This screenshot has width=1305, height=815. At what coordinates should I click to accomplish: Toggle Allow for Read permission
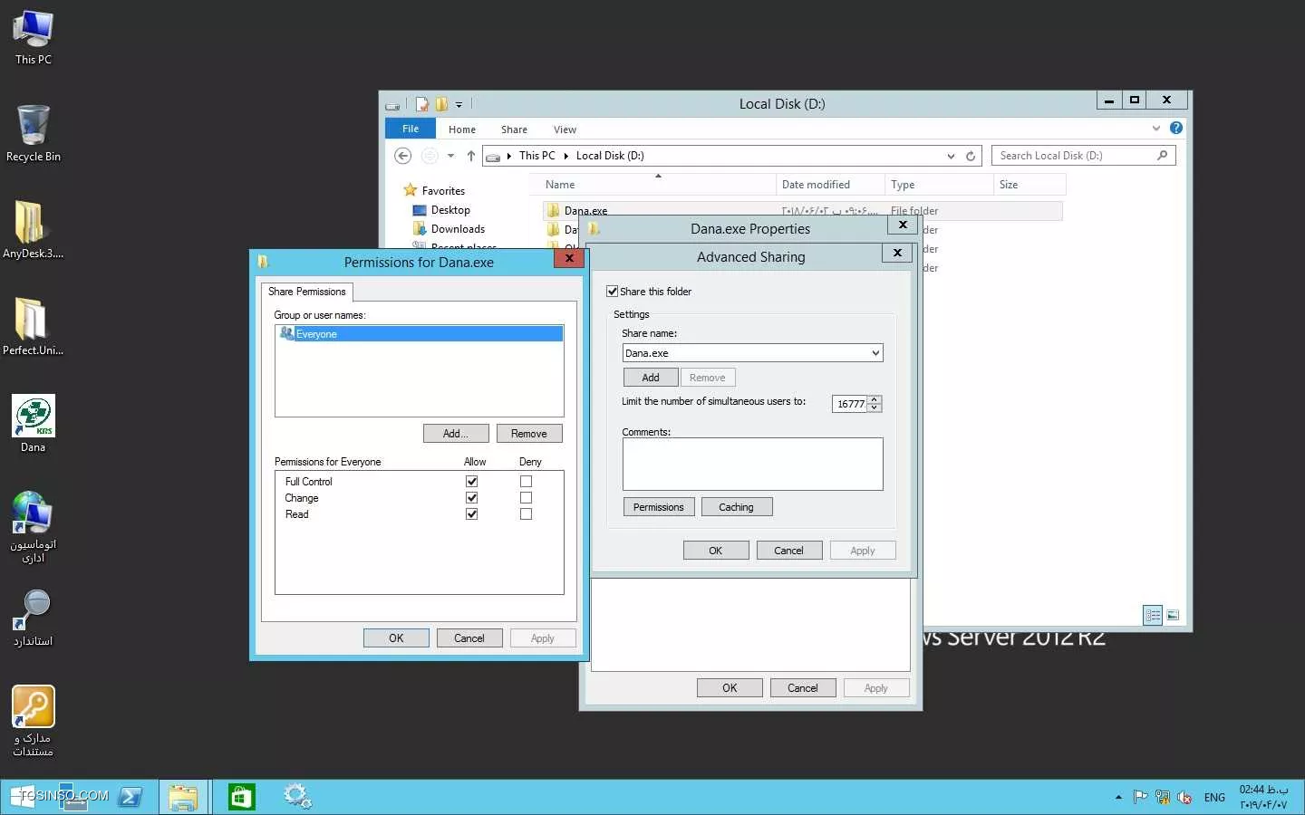pyautogui.click(x=471, y=514)
